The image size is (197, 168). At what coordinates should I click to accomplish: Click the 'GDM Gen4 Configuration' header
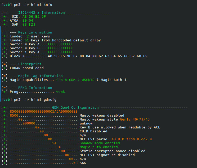tap(75, 108)
